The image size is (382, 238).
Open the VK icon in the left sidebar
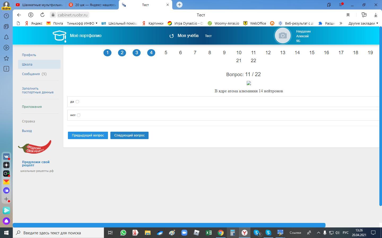pyautogui.click(x=6, y=157)
